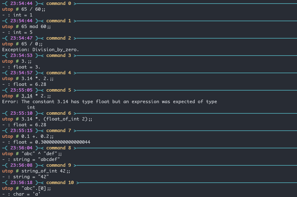Click the 23:56:04 timestamp

click(21, 148)
